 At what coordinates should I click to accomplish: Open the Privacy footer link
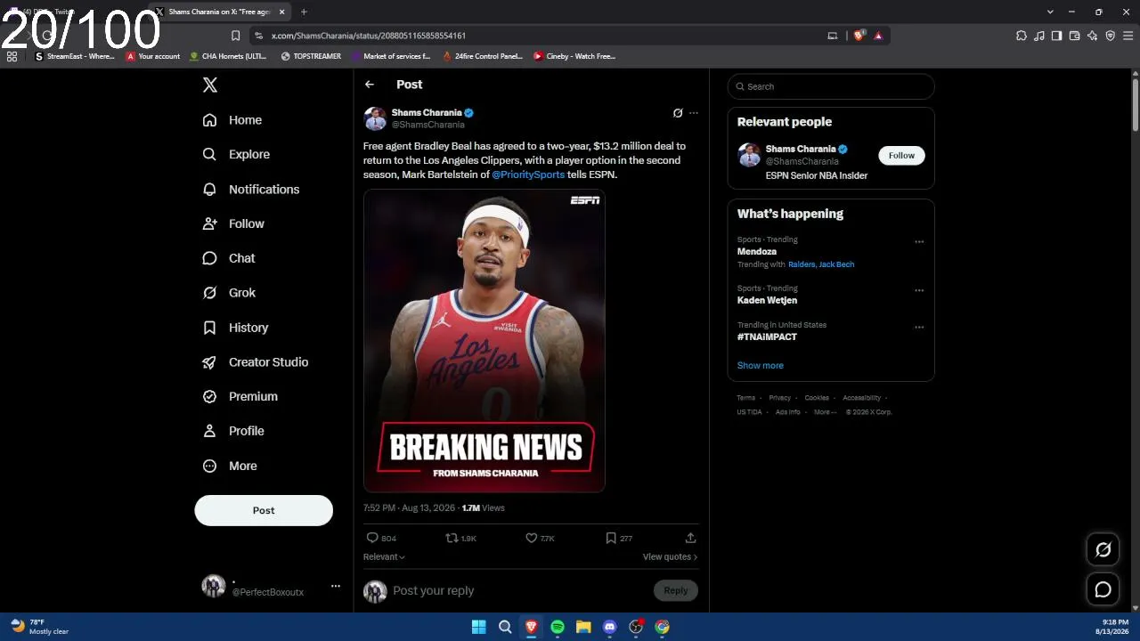coord(780,398)
